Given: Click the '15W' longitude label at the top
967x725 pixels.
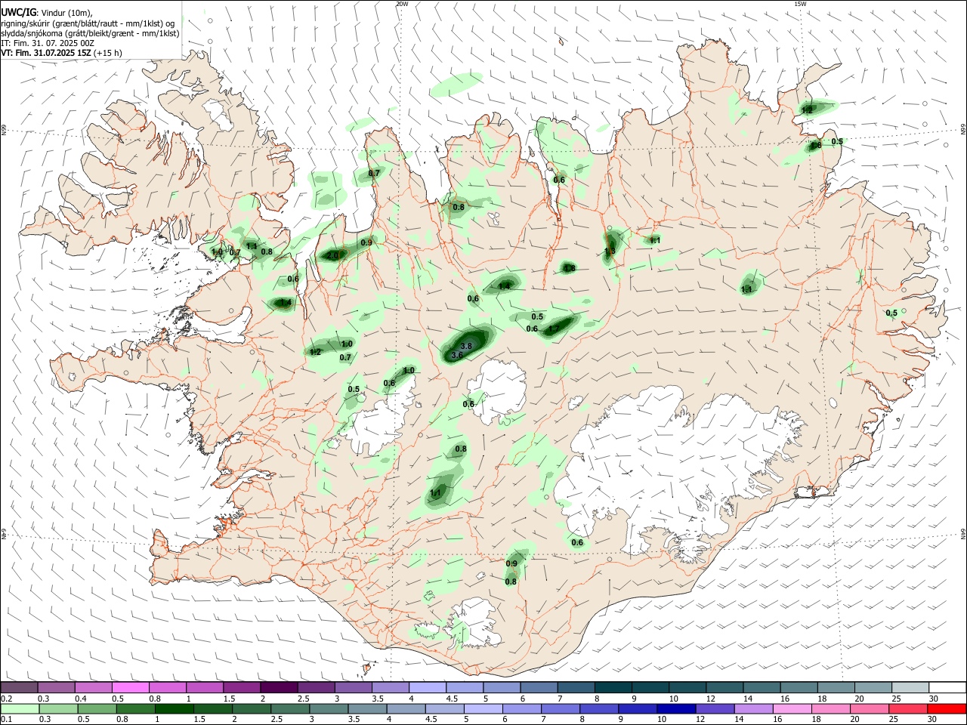Looking at the screenshot, I should (799, 4).
